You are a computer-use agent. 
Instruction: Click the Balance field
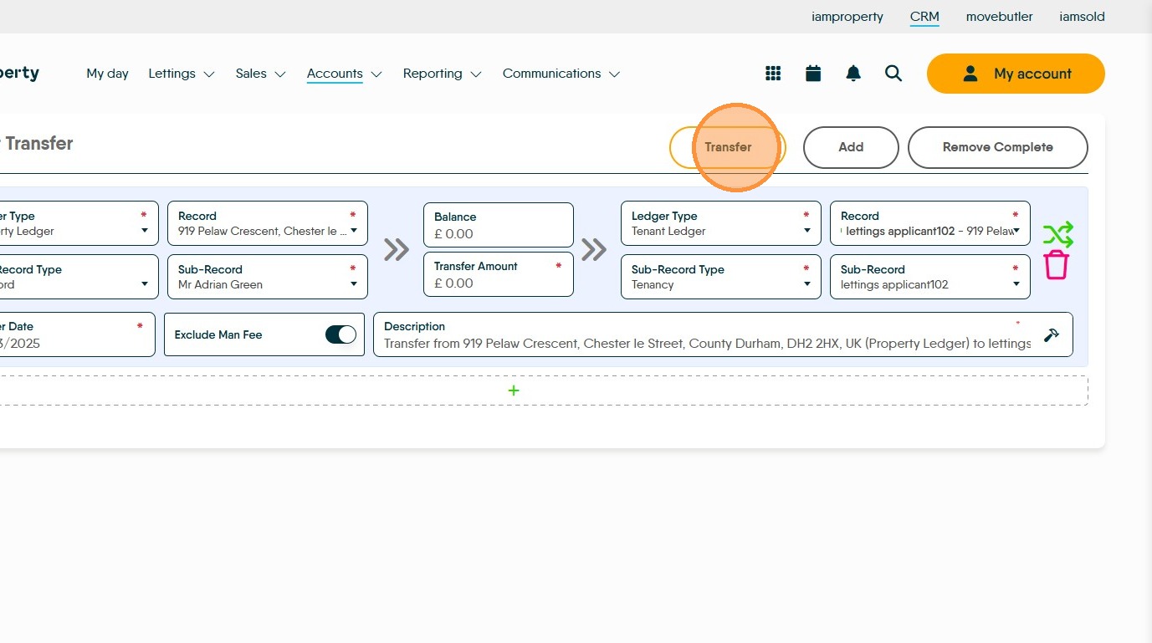(x=499, y=225)
